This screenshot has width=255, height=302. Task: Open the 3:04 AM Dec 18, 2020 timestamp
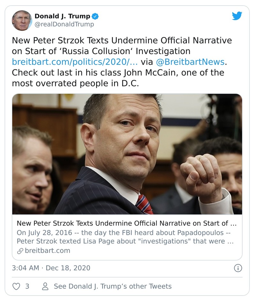(x=51, y=268)
